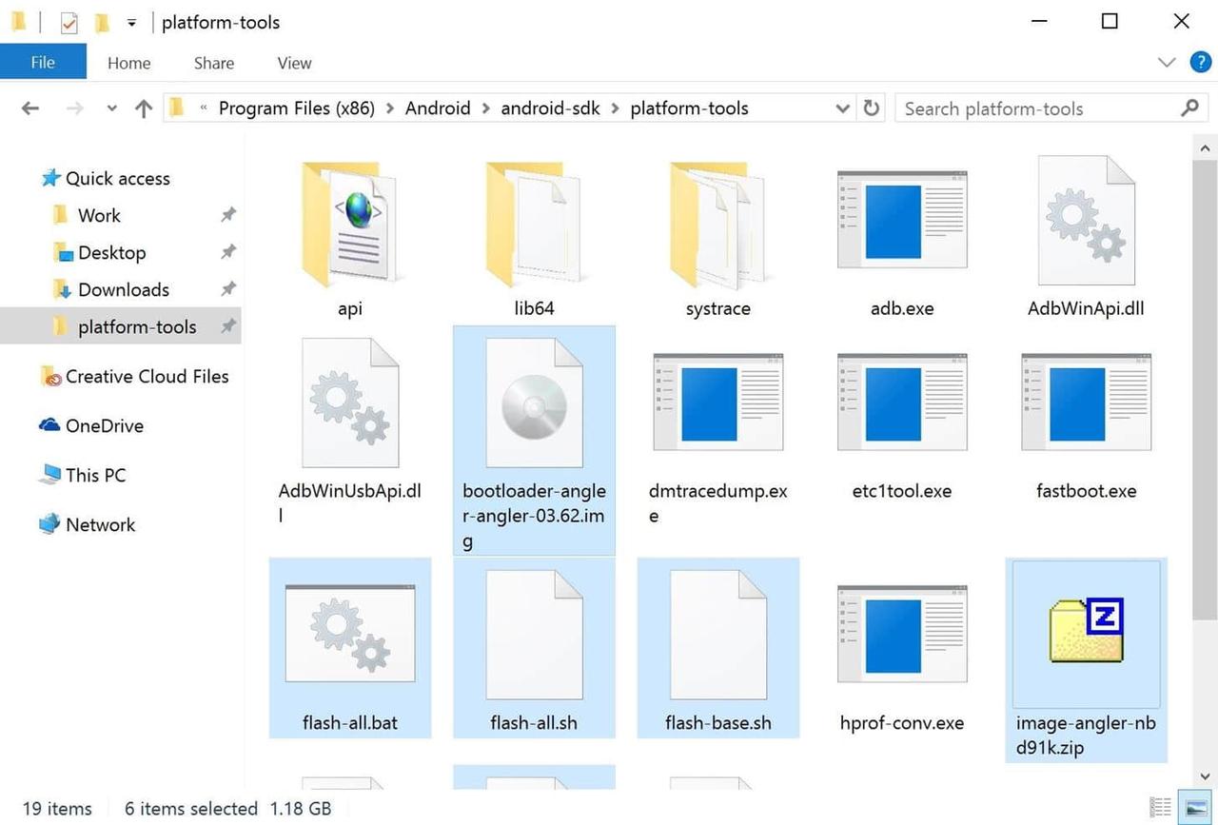The height and width of the screenshot is (825, 1218).
Task: Open the systrace folder
Action: [x=717, y=226]
